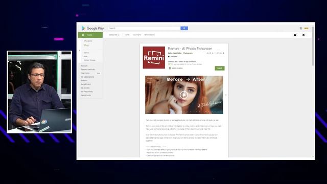Click the star rating of Remini
327x184 pixels.
(x=211, y=53)
